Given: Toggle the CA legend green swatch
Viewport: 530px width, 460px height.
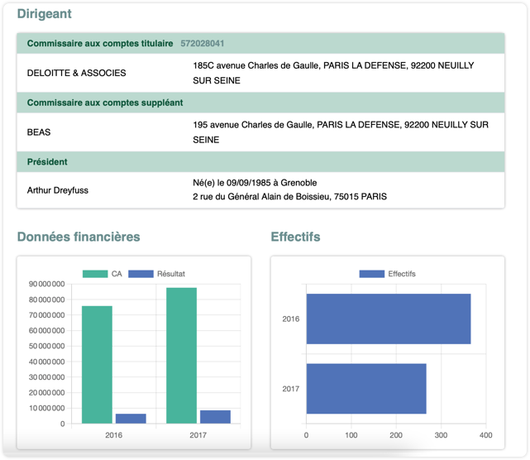Looking at the screenshot, I should 94,274.
